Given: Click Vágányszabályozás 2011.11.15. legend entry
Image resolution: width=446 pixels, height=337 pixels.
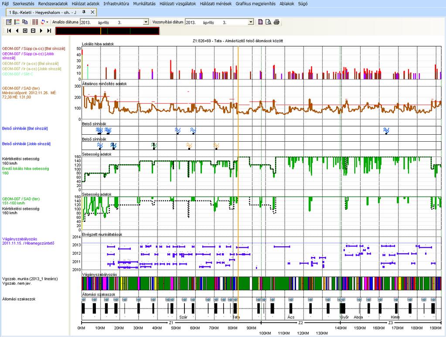Looking at the screenshot, I should pos(28,241).
